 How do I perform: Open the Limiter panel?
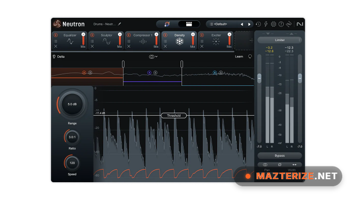[280, 40]
